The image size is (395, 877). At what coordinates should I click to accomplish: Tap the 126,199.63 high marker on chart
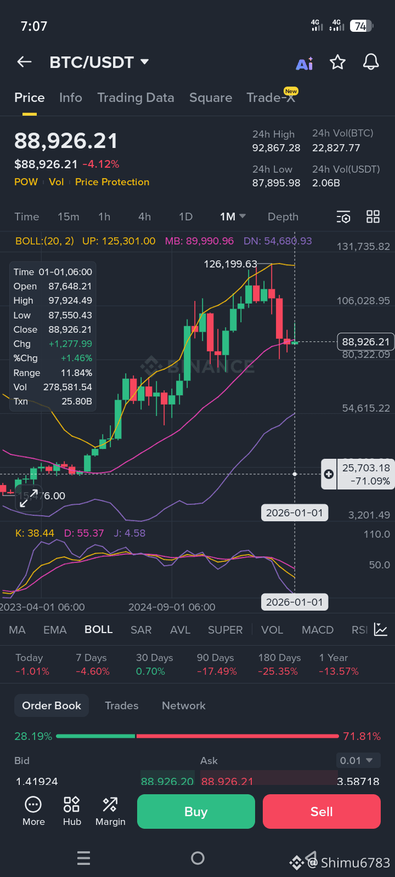(x=230, y=264)
